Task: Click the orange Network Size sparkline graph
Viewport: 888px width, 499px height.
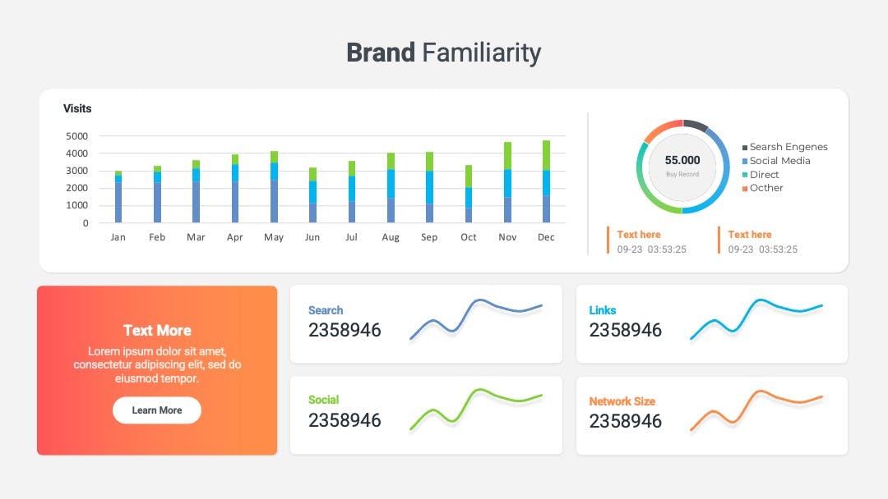Action: point(756,408)
